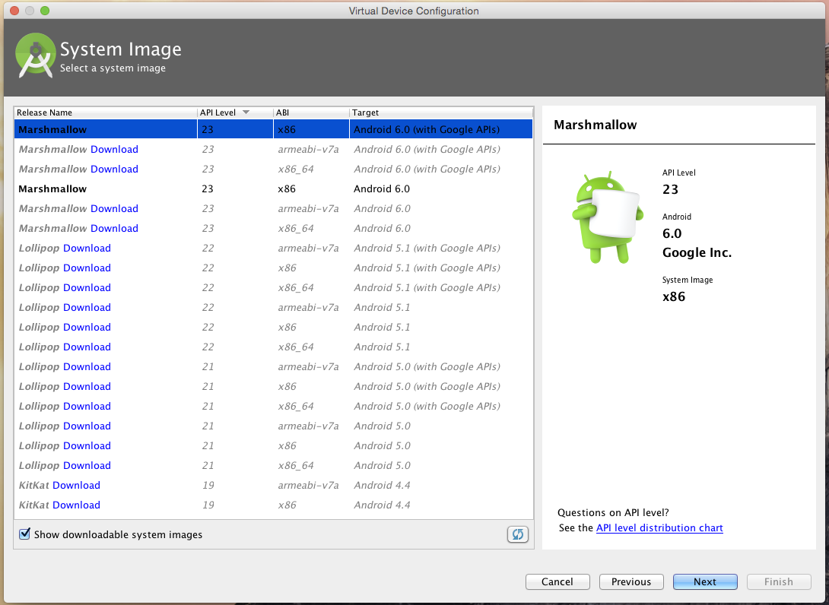Click the Android Studio logo icon
The width and height of the screenshot is (829, 605).
[35, 55]
